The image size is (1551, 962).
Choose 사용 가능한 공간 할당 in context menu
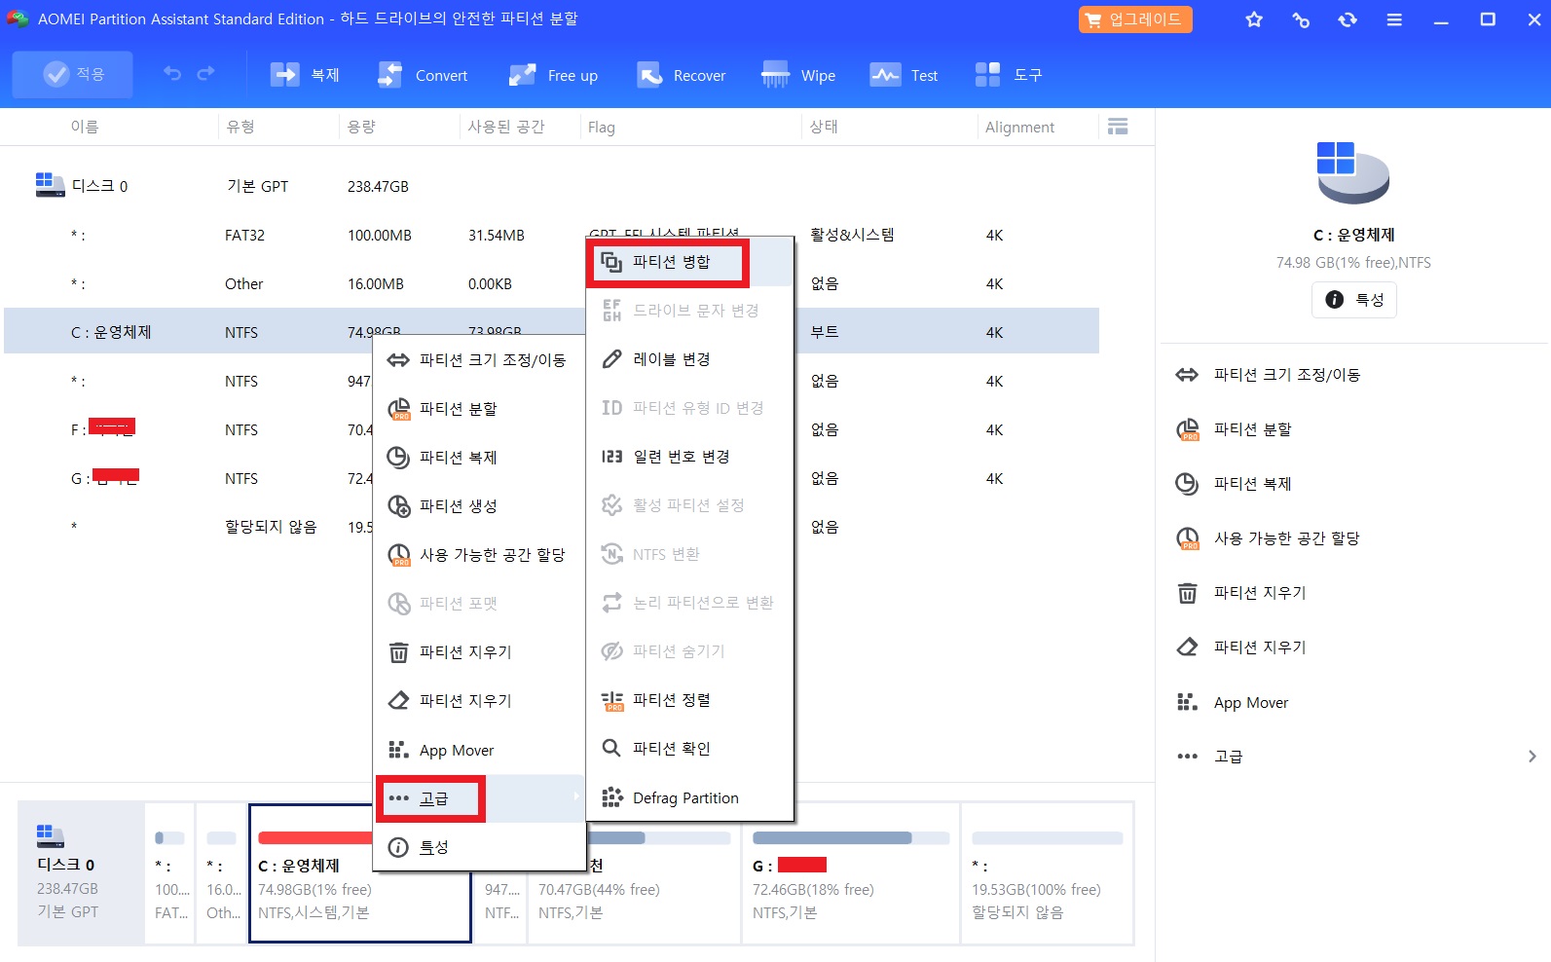click(x=479, y=555)
